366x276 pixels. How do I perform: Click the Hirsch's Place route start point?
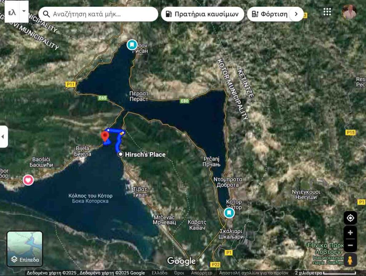tap(121, 154)
